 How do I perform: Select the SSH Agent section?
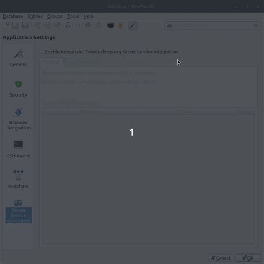click(x=18, y=150)
